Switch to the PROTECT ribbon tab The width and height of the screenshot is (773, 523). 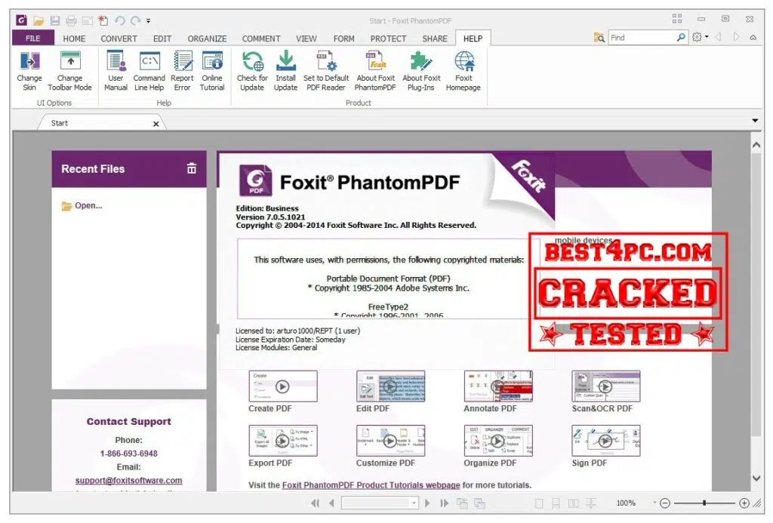pos(388,38)
